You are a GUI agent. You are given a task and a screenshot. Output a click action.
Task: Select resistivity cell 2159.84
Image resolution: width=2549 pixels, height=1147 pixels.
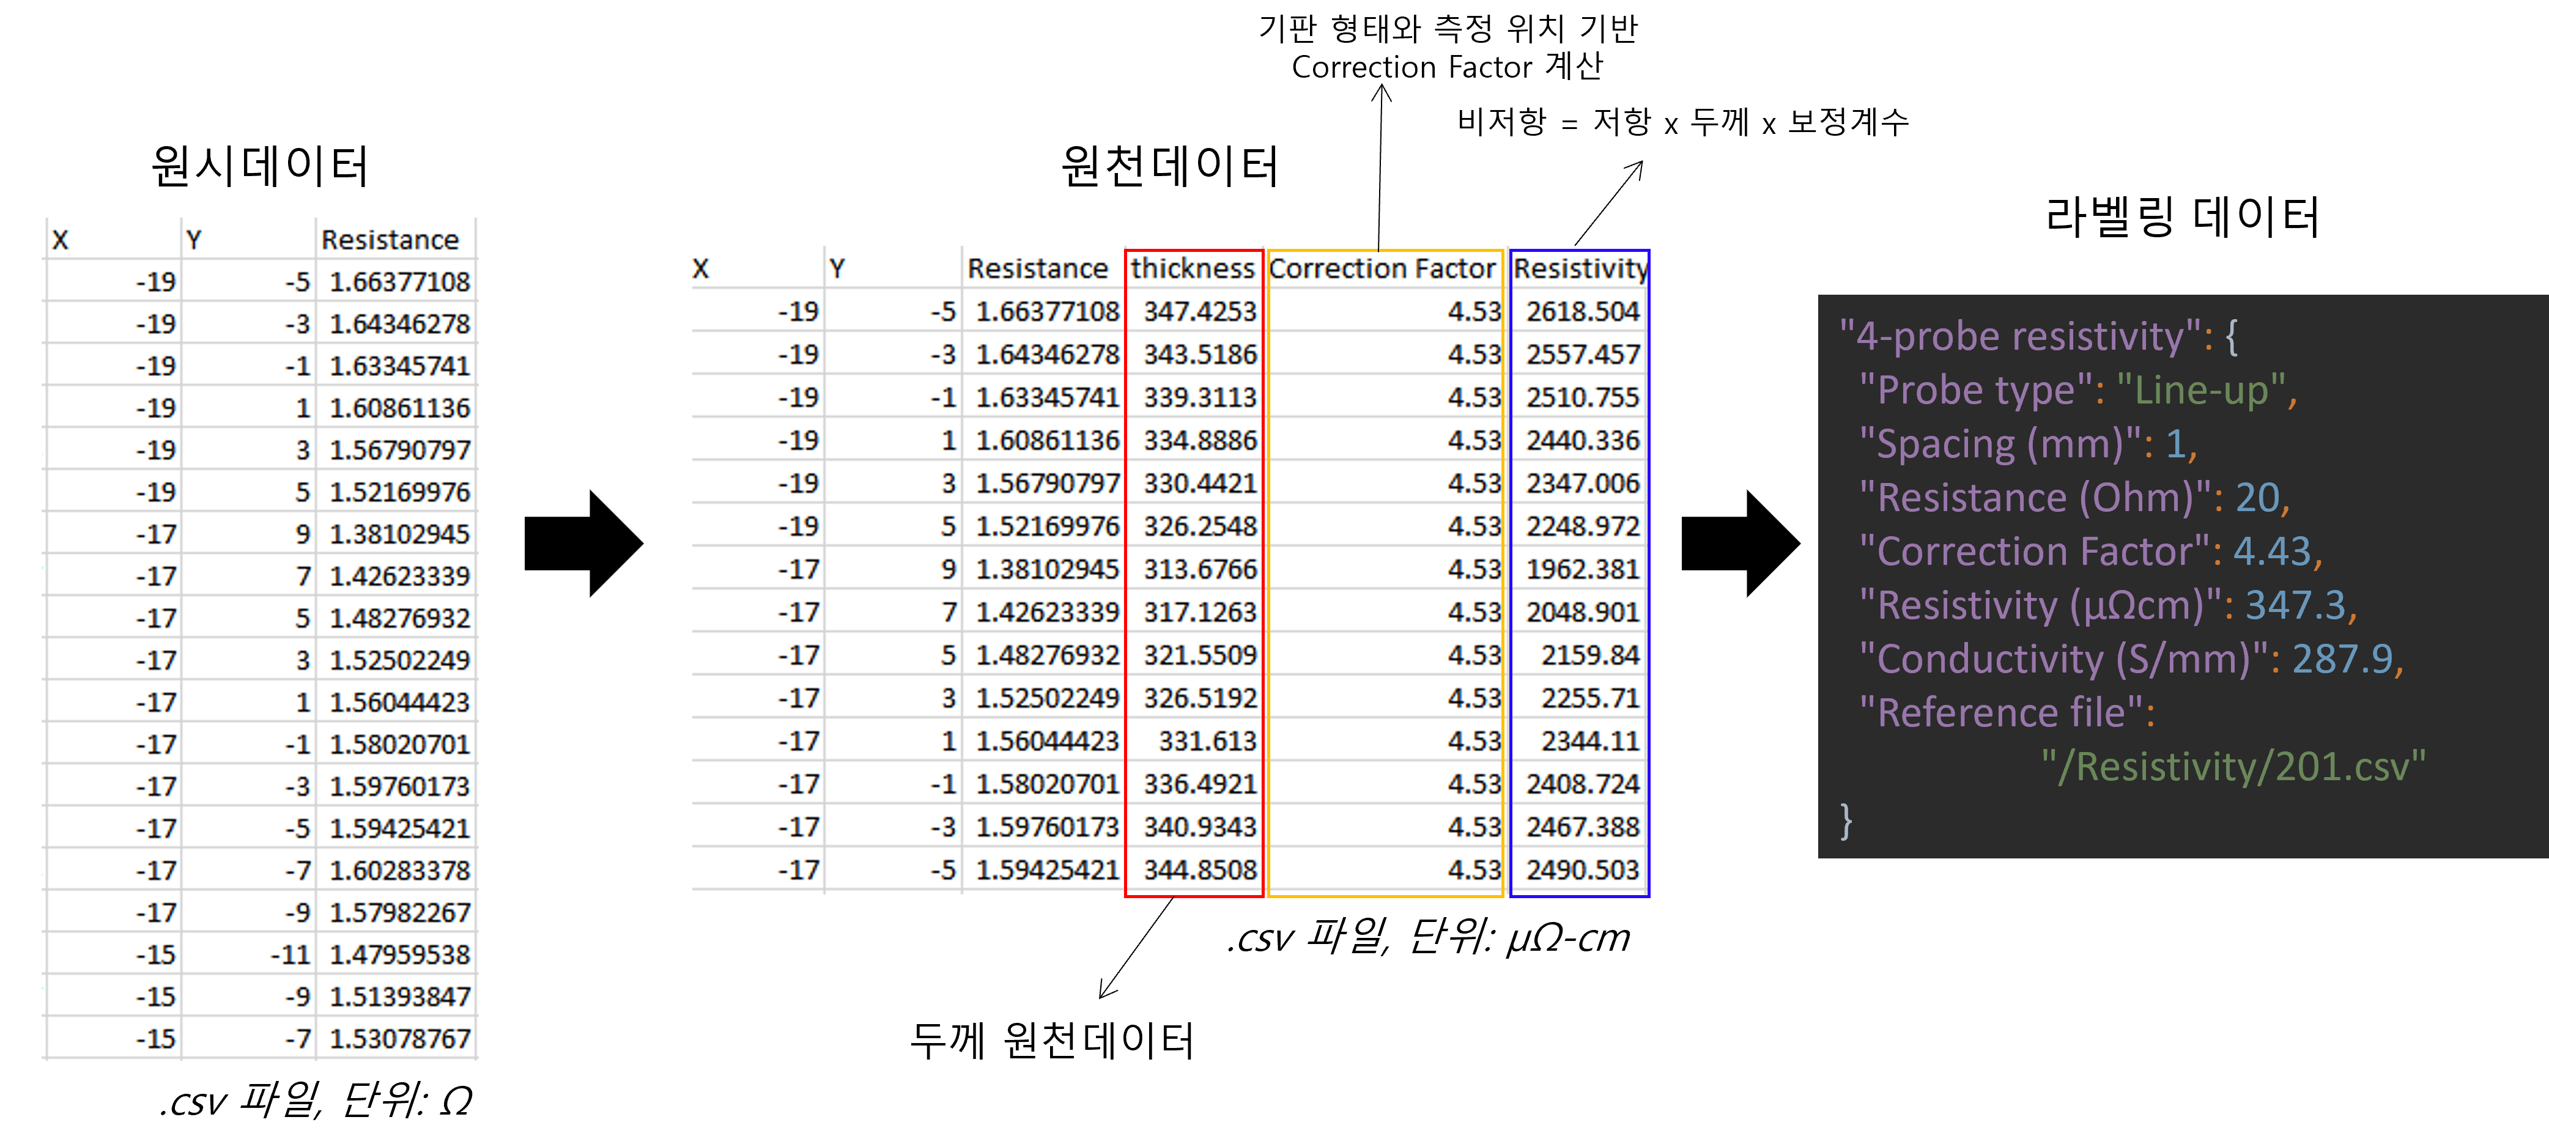tap(1590, 655)
